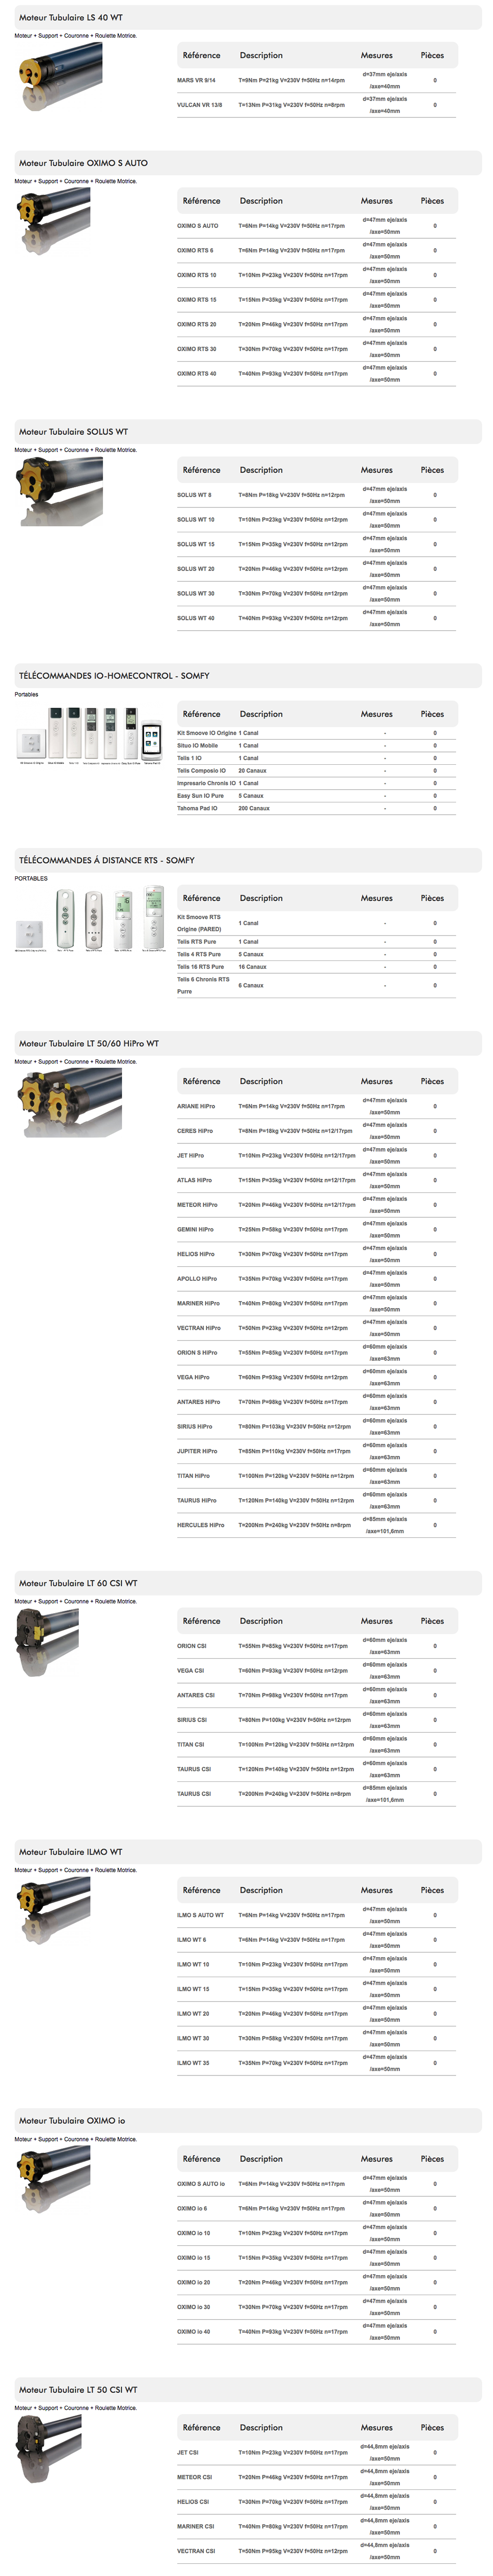Click the LT 60 CSI WT motor image
493x2576 pixels.
pos(47,1642)
